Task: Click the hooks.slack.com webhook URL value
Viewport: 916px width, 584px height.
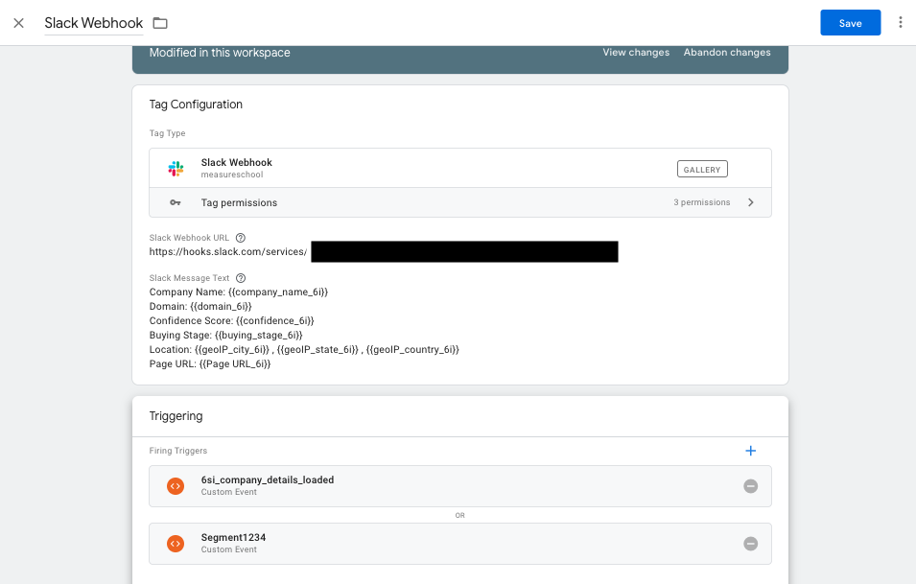Action: click(228, 251)
